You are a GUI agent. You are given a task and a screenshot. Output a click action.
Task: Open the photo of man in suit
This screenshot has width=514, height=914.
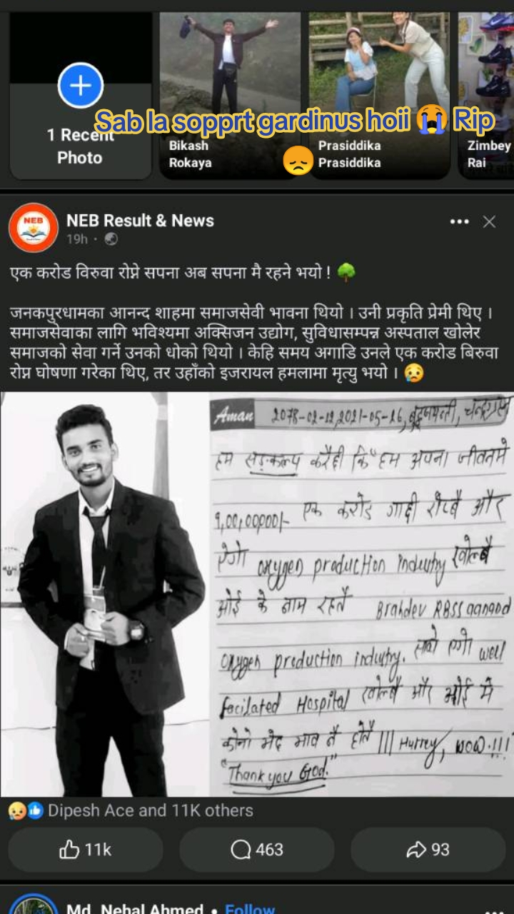(x=104, y=594)
